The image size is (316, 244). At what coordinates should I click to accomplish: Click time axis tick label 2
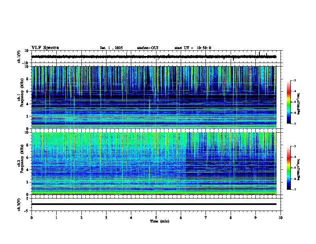tap(81, 218)
